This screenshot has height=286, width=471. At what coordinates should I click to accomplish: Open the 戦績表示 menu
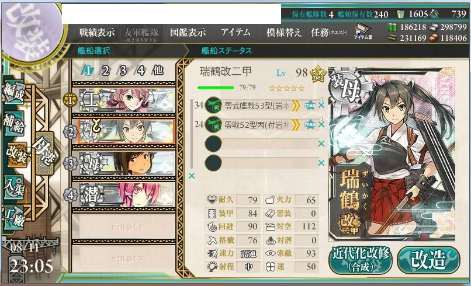click(97, 32)
